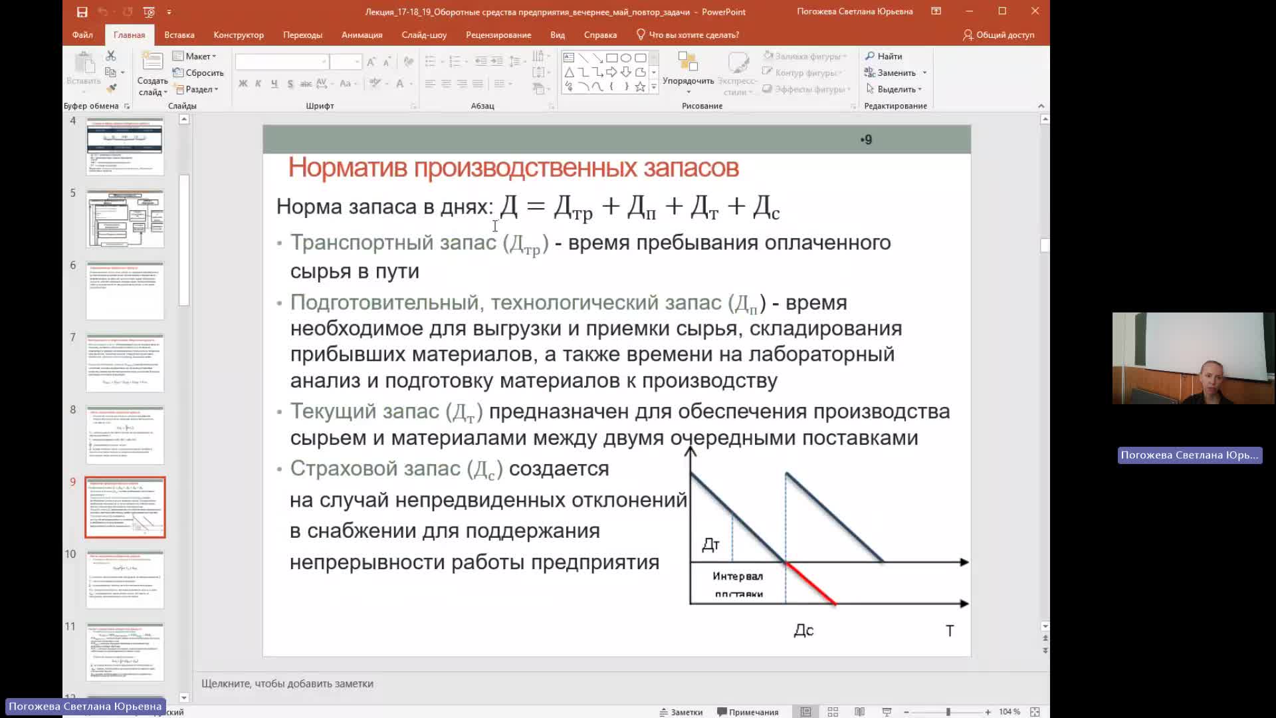1276x718 pixels.
Task: Open the Выделить select dropdown
Action: pos(895,89)
